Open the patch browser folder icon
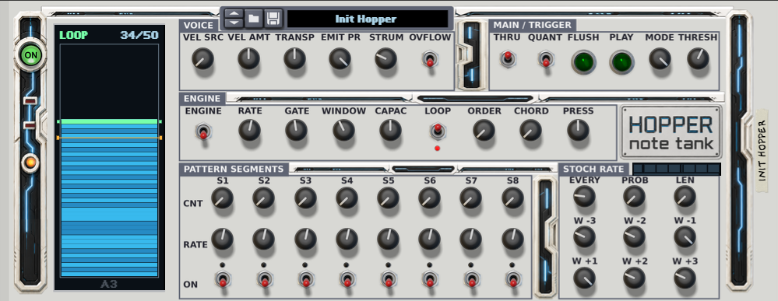This screenshot has width=778, height=301. (254, 19)
